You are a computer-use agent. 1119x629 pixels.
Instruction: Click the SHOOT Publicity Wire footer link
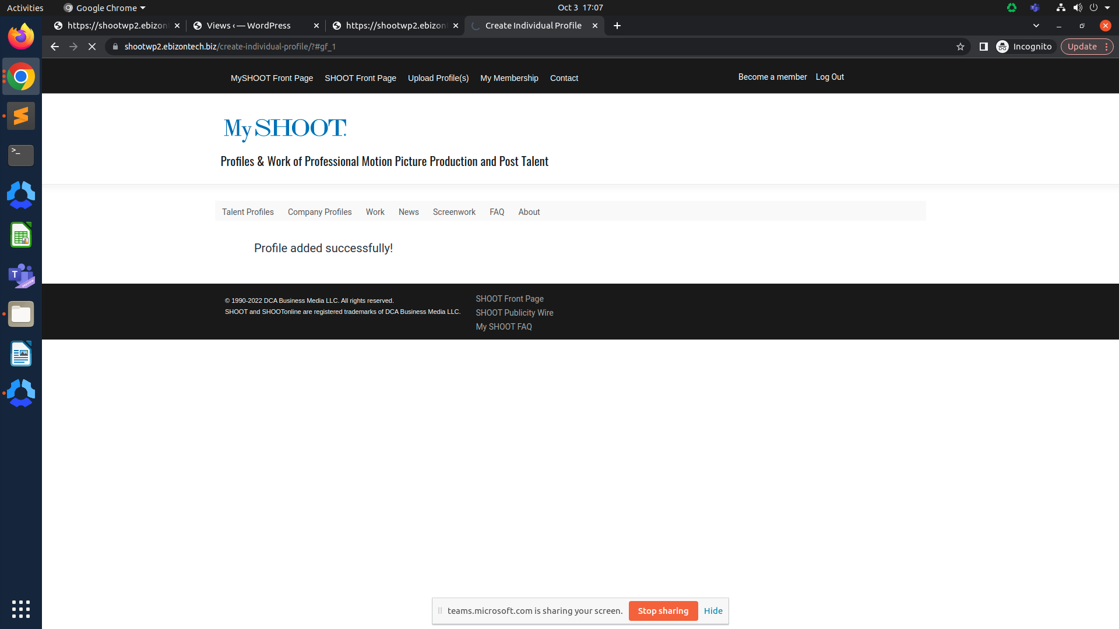coord(515,313)
